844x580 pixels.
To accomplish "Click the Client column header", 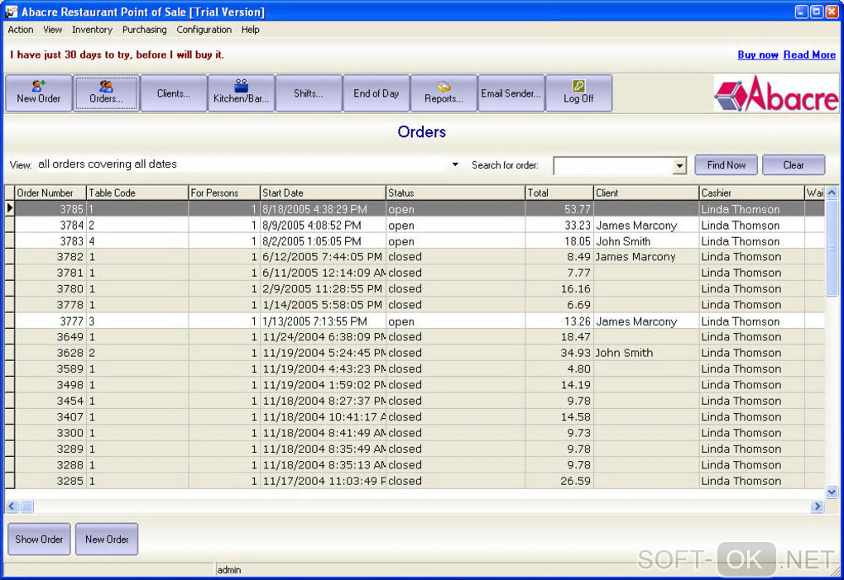I will pyautogui.click(x=646, y=193).
